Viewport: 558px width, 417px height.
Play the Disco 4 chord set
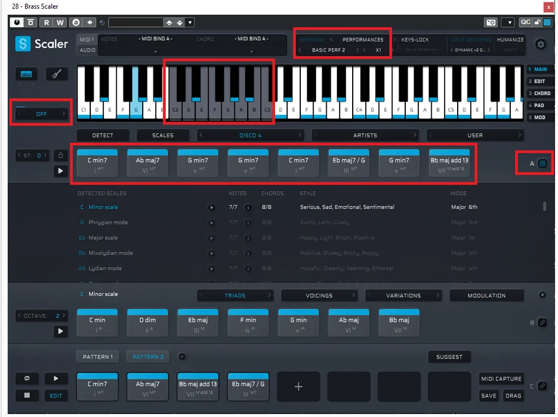tap(61, 171)
